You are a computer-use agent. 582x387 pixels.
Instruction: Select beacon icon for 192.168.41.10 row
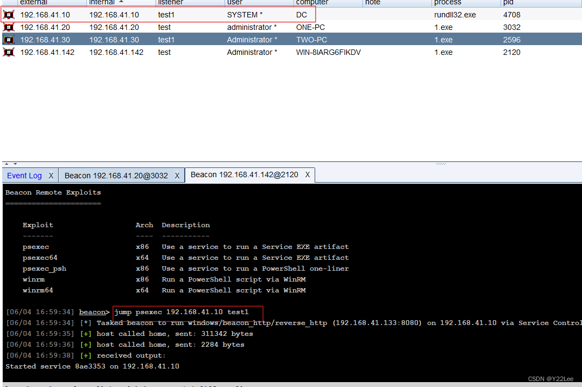(x=9, y=15)
